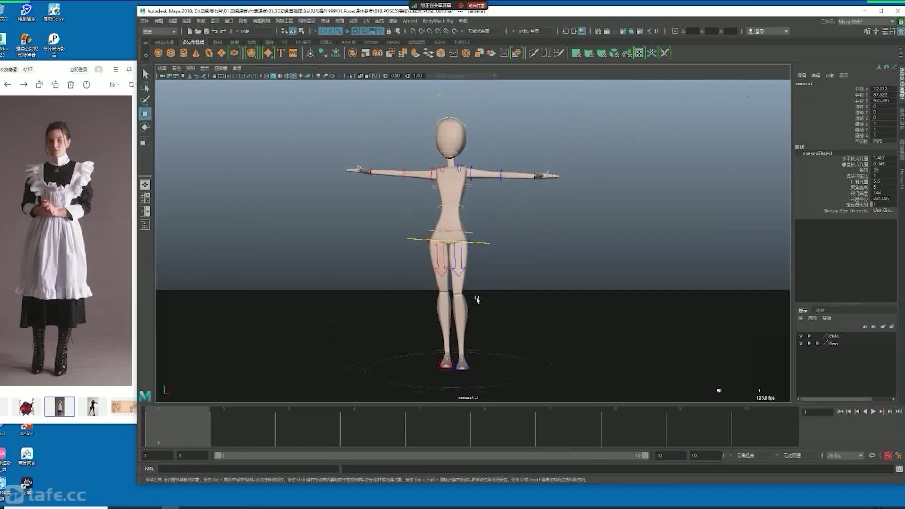Open the account login dropdown on status line
The height and width of the screenshot is (509, 905).
click(x=768, y=32)
